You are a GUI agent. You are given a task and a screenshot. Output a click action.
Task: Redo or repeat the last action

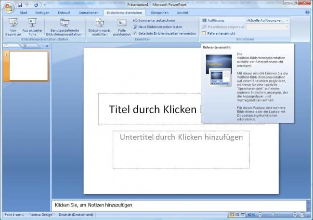pos(36,5)
